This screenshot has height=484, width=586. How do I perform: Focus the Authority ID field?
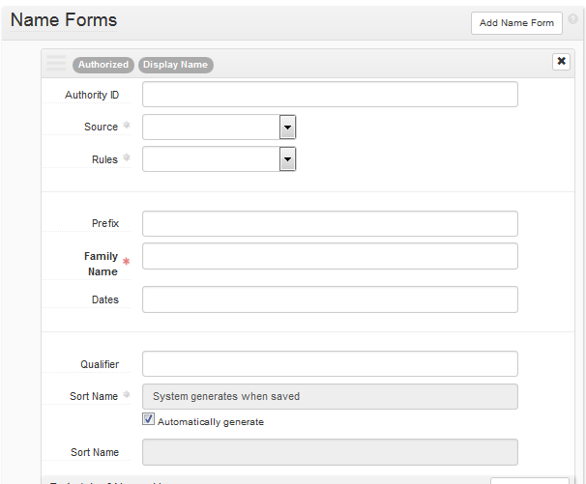pos(330,95)
